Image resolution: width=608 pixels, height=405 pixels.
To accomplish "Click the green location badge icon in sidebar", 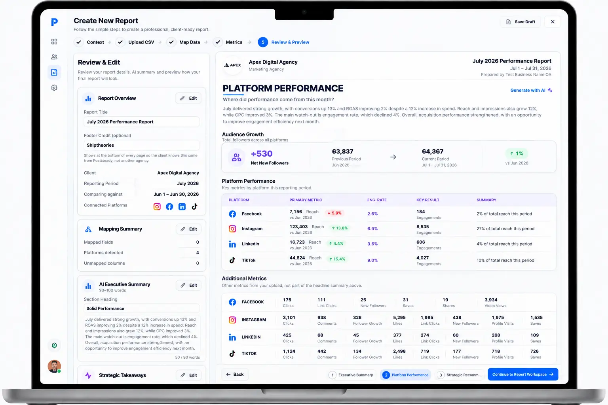I will click(54, 345).
